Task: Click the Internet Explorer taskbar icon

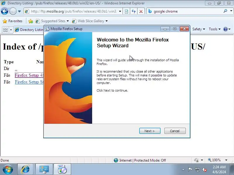Action: pos(25,169)
